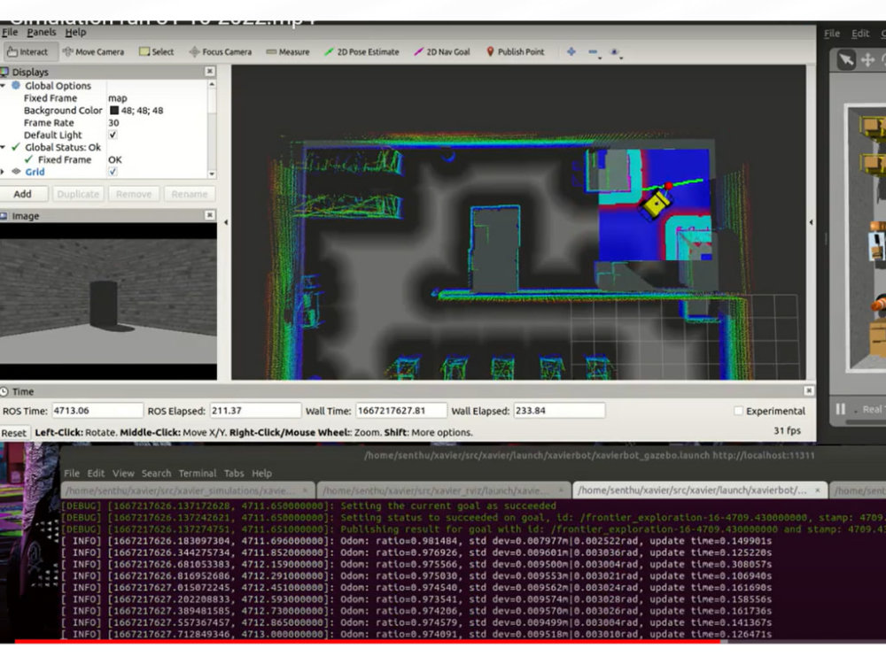Click the Wall Elapsed field

[559, 411]
